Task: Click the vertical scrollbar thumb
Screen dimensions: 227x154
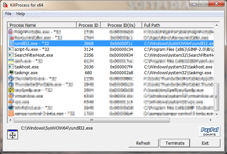Action: pyautogui.click(x=217, y=97)
